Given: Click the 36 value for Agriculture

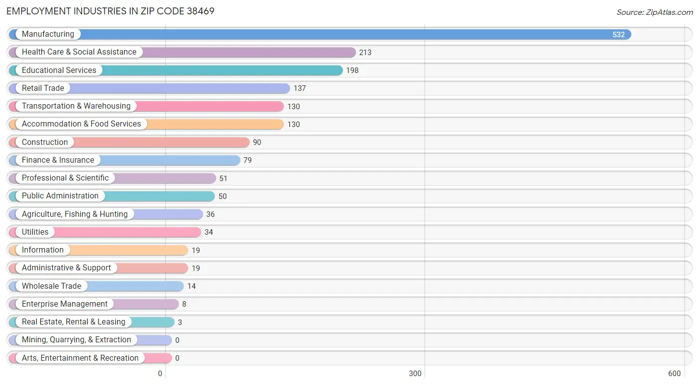Looking at the screenshot, I should tap(210, 214).
